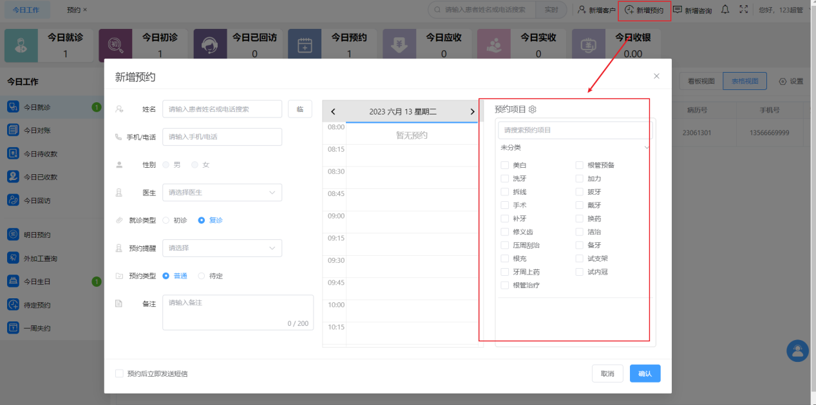Screen dimensions: 816x405
Task: Switch to 表格视图
Action: 745,81
